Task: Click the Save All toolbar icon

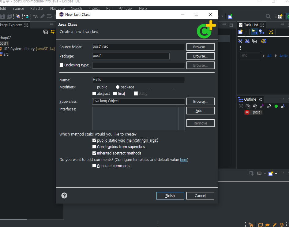Action: pos(9,17)
